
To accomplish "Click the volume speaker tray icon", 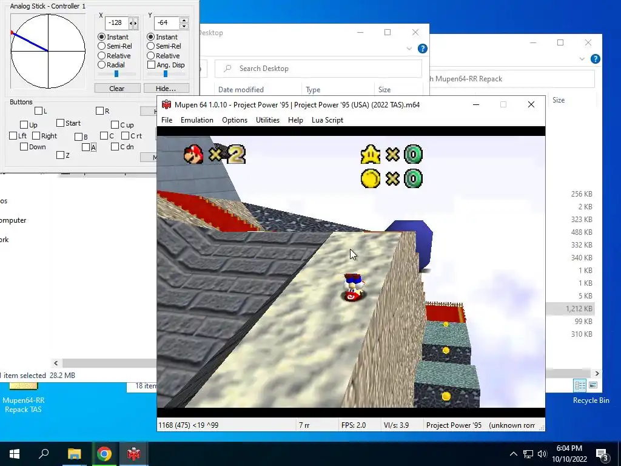I will pos(542,454).
